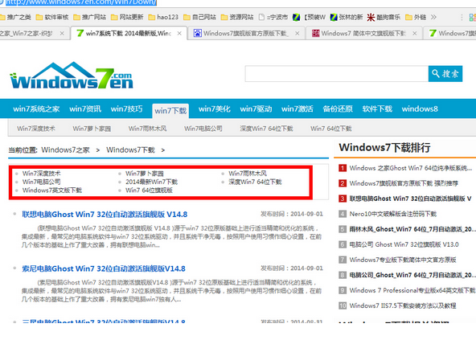The image size is (476, 340).
Task: Open the 推广网站 bookmark folder
Action: (90, 17)
